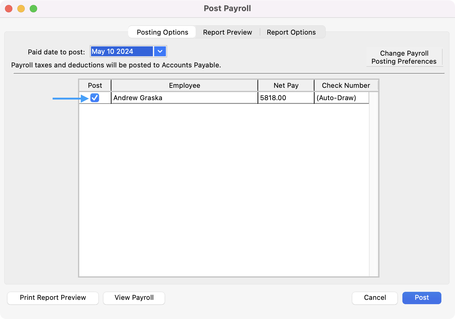Click the Net Pay column header

click(286, 85)
